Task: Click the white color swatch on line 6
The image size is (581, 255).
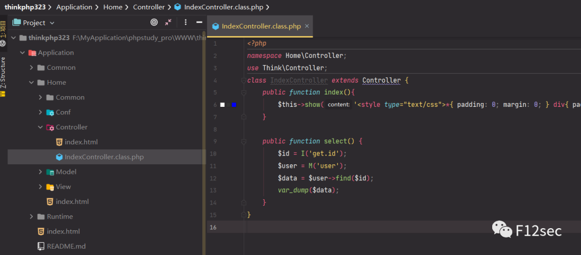Action: (222, 105)
